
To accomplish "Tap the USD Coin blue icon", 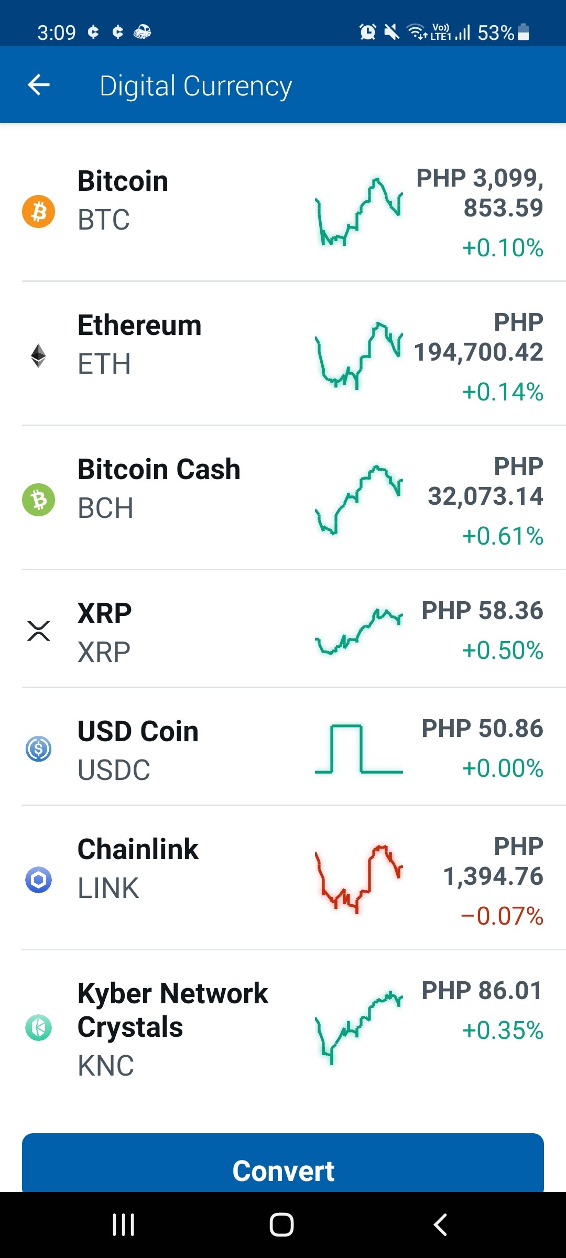I will coord(38,749).
